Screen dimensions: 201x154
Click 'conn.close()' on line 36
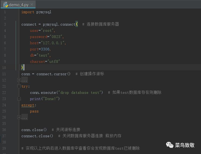click(34, 130)
